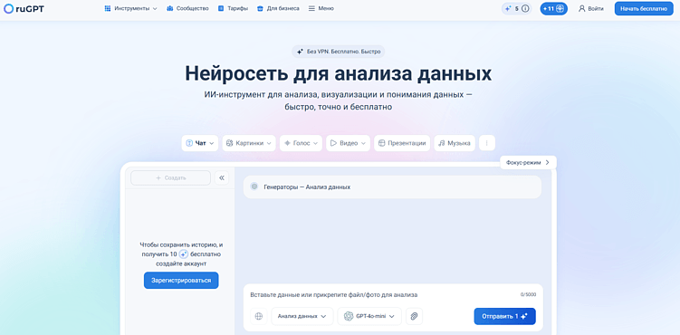Click the Зарегистрироваться button
This screenshot has width=680, height=335.
[x=181, y=281]
